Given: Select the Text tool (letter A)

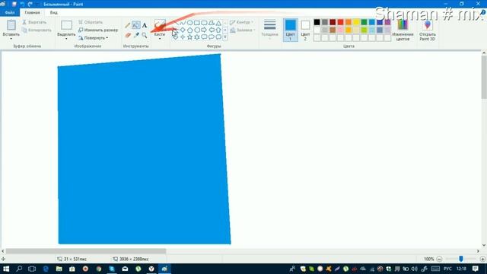Looking at the screenshot, I should (145, 25).
